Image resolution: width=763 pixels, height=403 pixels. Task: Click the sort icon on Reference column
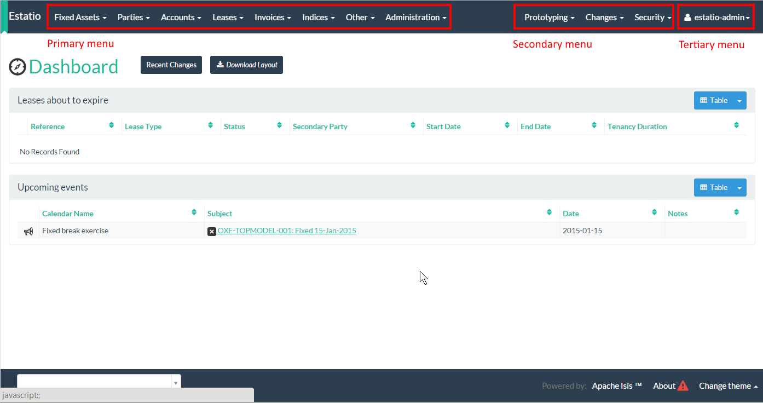[112, 126]
